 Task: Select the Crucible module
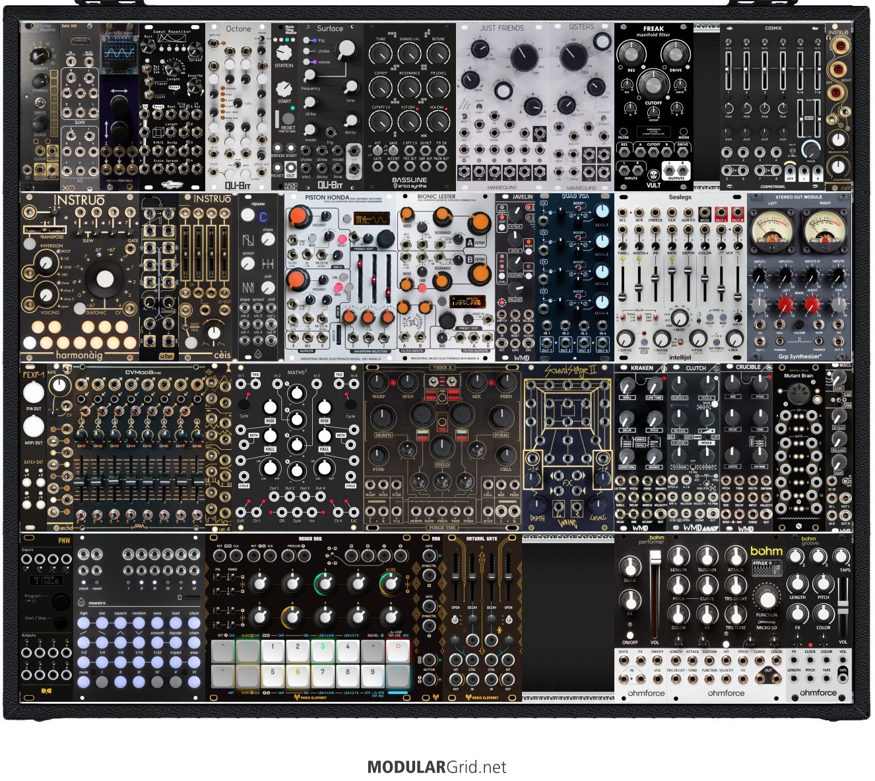click(746, 447)
